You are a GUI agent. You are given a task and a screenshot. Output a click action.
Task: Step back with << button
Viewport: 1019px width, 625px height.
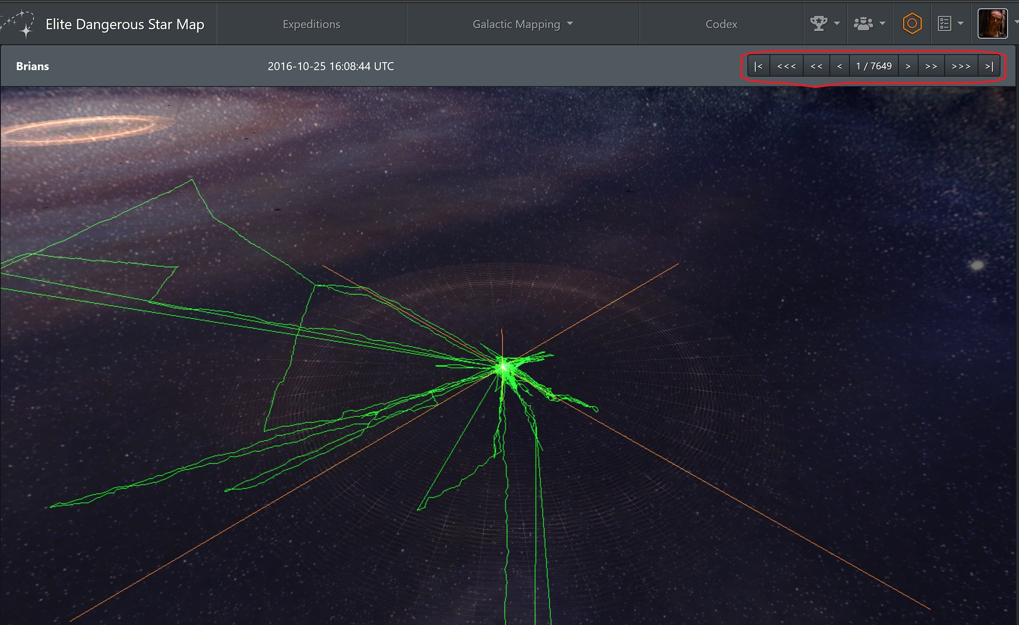816,66
